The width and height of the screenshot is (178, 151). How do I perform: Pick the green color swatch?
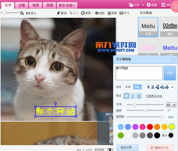pyautogui.click(x=121, y=135)
